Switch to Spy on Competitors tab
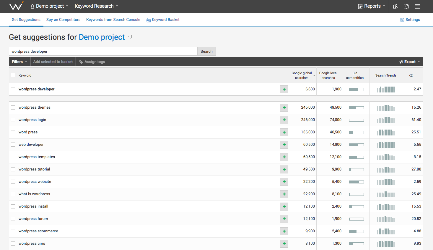This screenshot has height=250, width=433. tap(63, 20)
